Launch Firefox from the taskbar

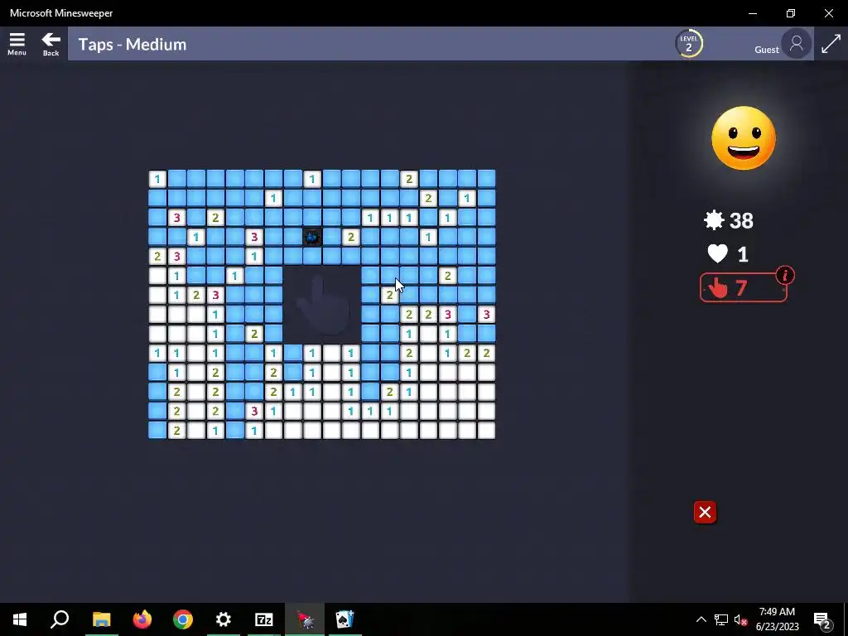pyautogui.click(x=142, y=619)
